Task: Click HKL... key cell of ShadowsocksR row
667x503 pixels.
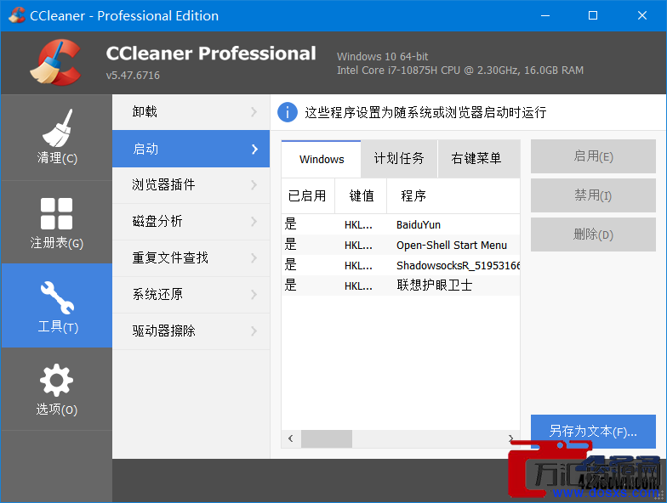Action: [x=358, y=265]
